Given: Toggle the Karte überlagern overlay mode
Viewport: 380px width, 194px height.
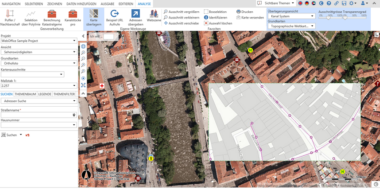Looking at the screenshot, I should click(x=93, y=19).
